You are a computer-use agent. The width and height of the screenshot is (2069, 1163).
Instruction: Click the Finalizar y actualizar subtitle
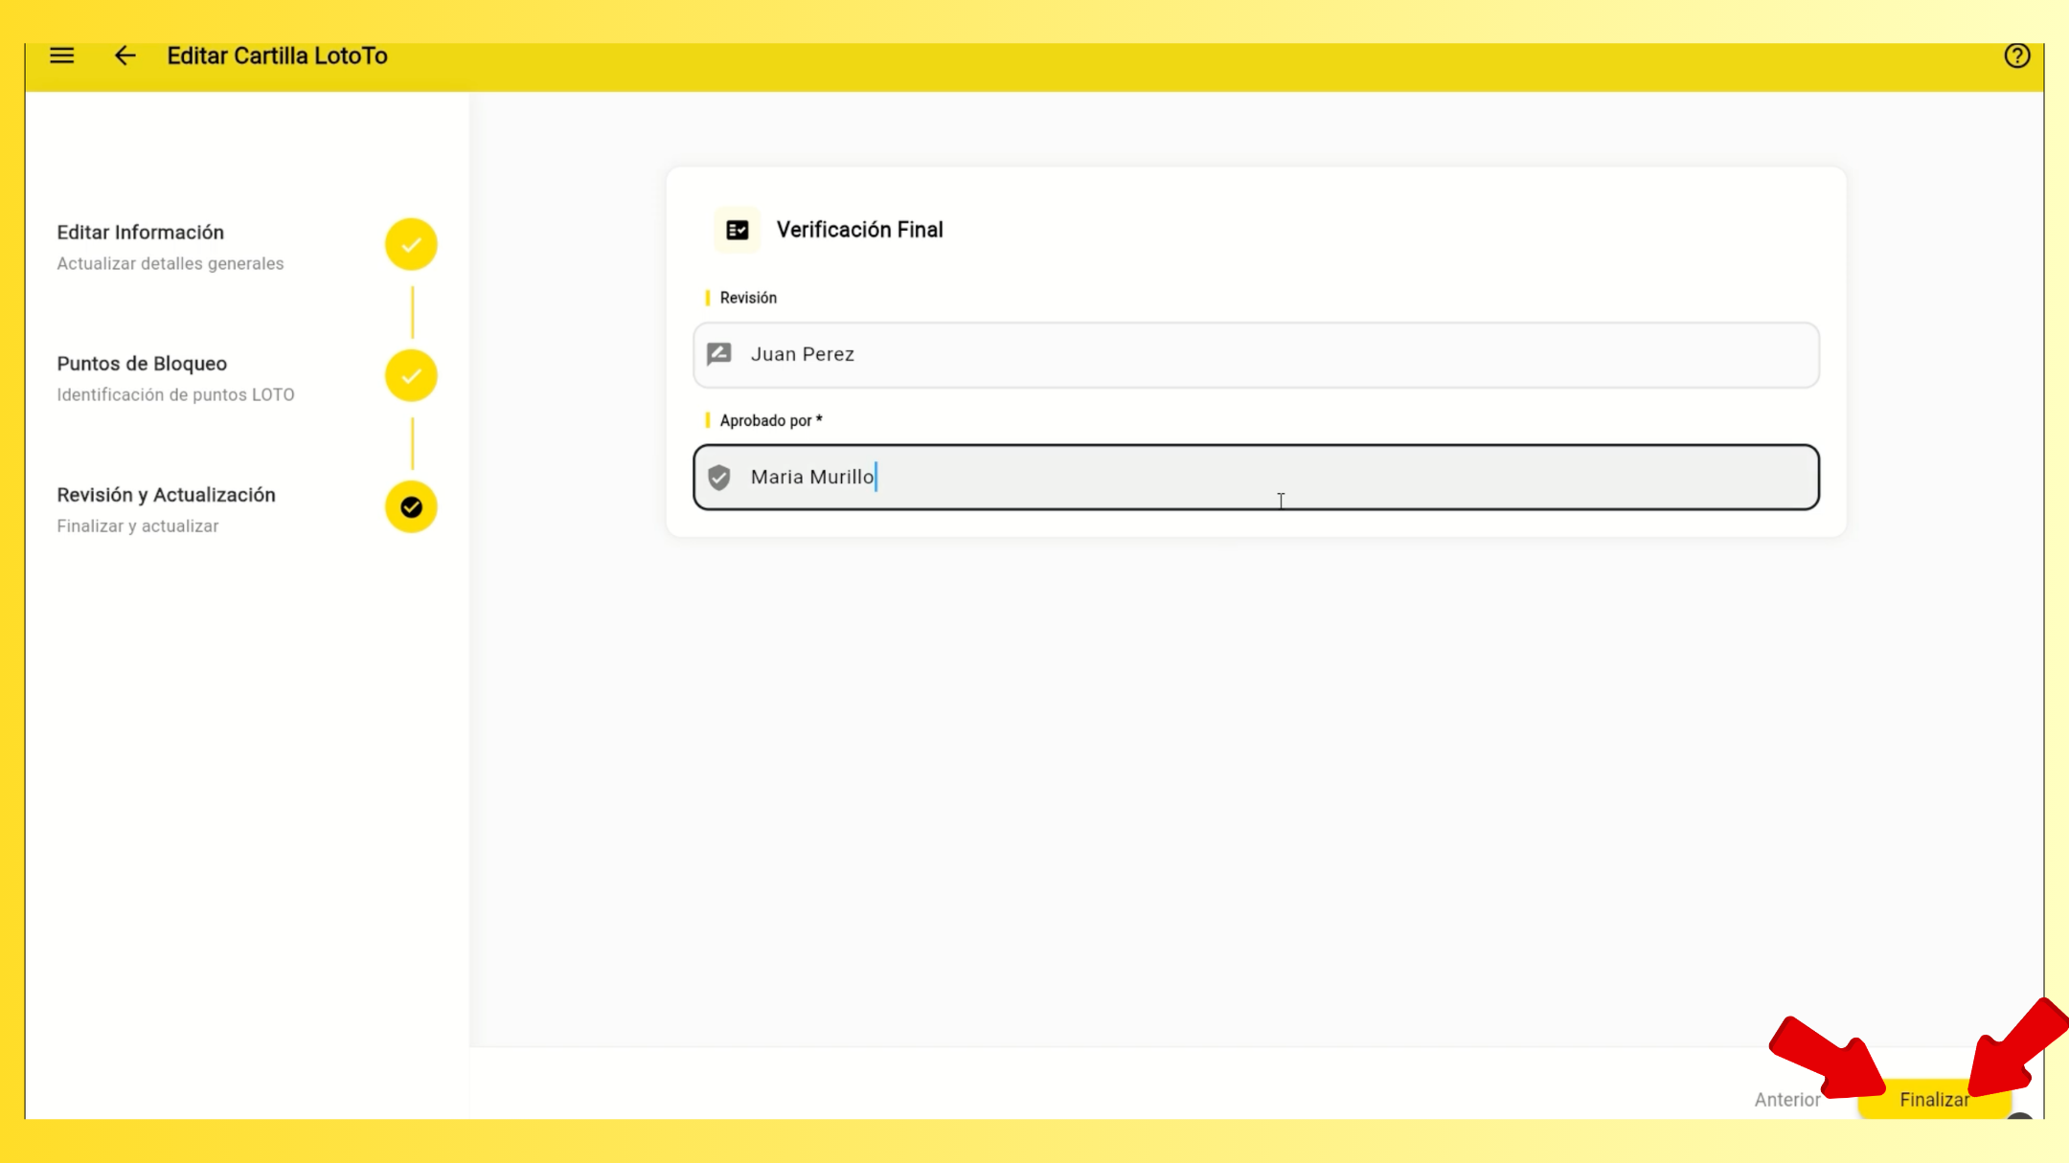(138, 526)
